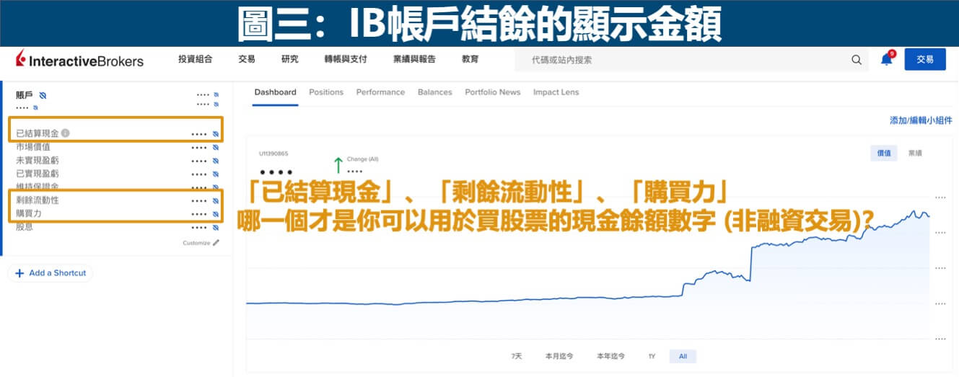
Task: Switch to the Impact Lens tab
Action: tap(556, 92)
